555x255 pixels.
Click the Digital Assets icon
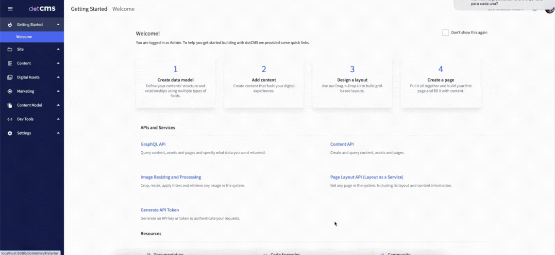tap(10, 78)
